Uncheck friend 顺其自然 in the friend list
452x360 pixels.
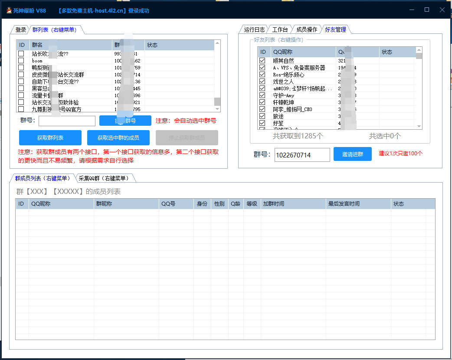pyautogui.click(x=262, y=61)
